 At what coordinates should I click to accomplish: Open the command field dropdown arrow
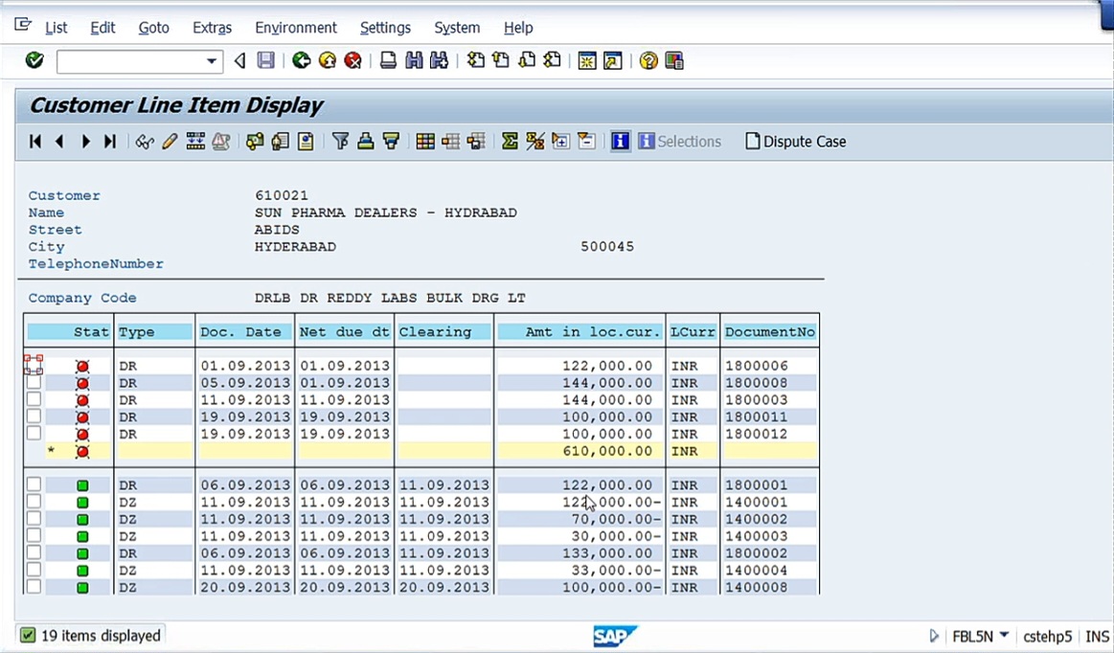pos(211,61)
